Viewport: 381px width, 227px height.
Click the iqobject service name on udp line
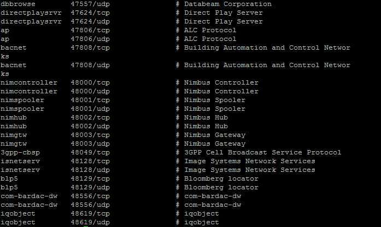tap(18, 223)
